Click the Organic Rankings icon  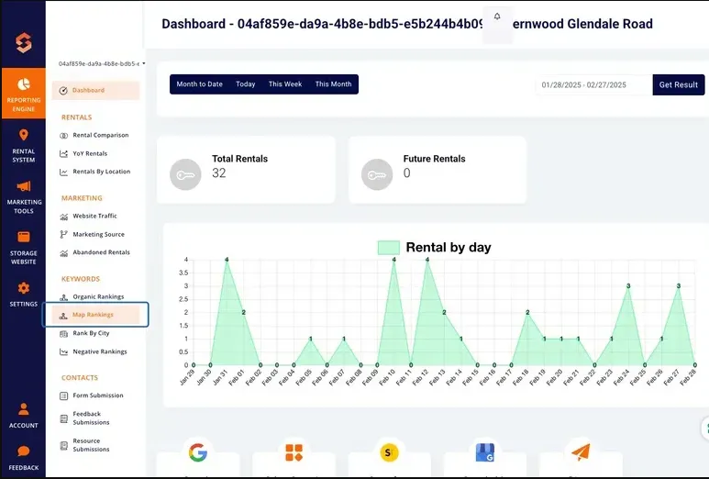[64, 297]
